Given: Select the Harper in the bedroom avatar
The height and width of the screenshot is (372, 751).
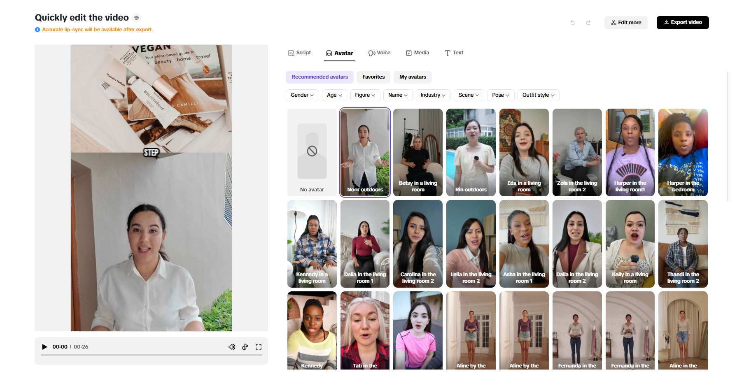Looking at the screenshot, I should point(683,152).
